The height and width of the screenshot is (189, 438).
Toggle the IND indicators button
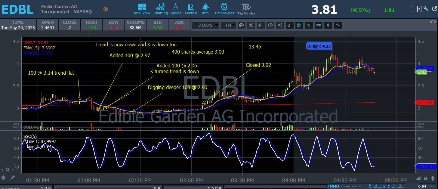point(318,25)
